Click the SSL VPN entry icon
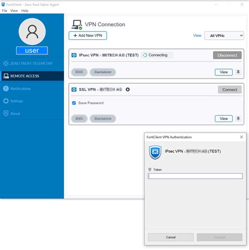249x250 pixels. point(74,90)
